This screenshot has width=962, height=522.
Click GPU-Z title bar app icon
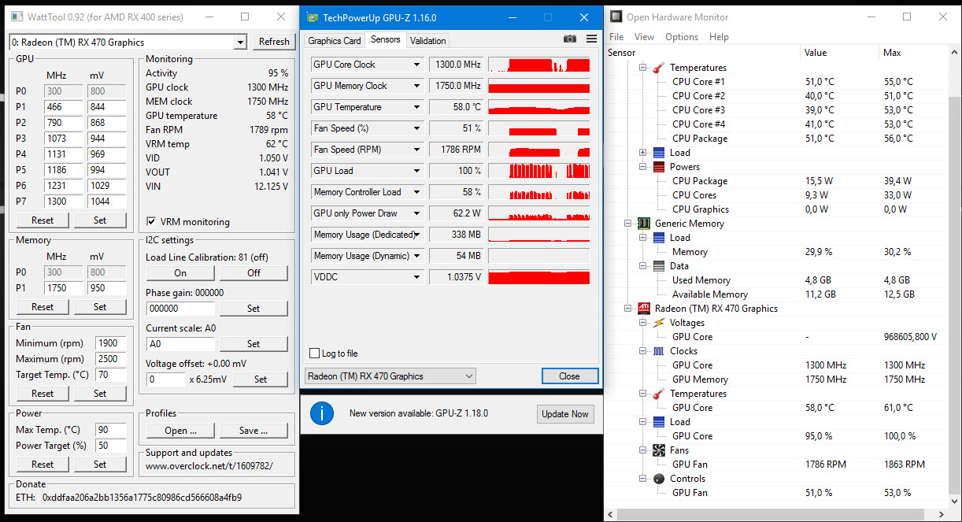[313, 17]
